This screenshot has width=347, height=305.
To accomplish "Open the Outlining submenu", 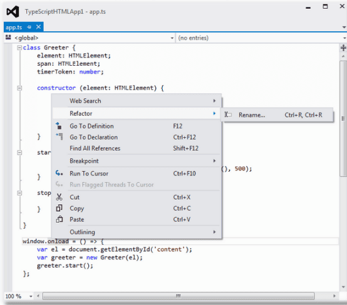I will 137,232.
